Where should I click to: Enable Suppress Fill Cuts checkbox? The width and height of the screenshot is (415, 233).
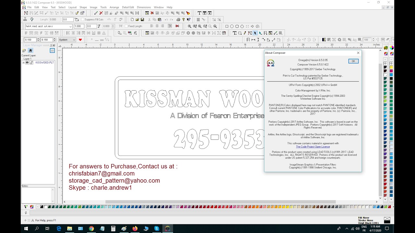coord(82,19)
